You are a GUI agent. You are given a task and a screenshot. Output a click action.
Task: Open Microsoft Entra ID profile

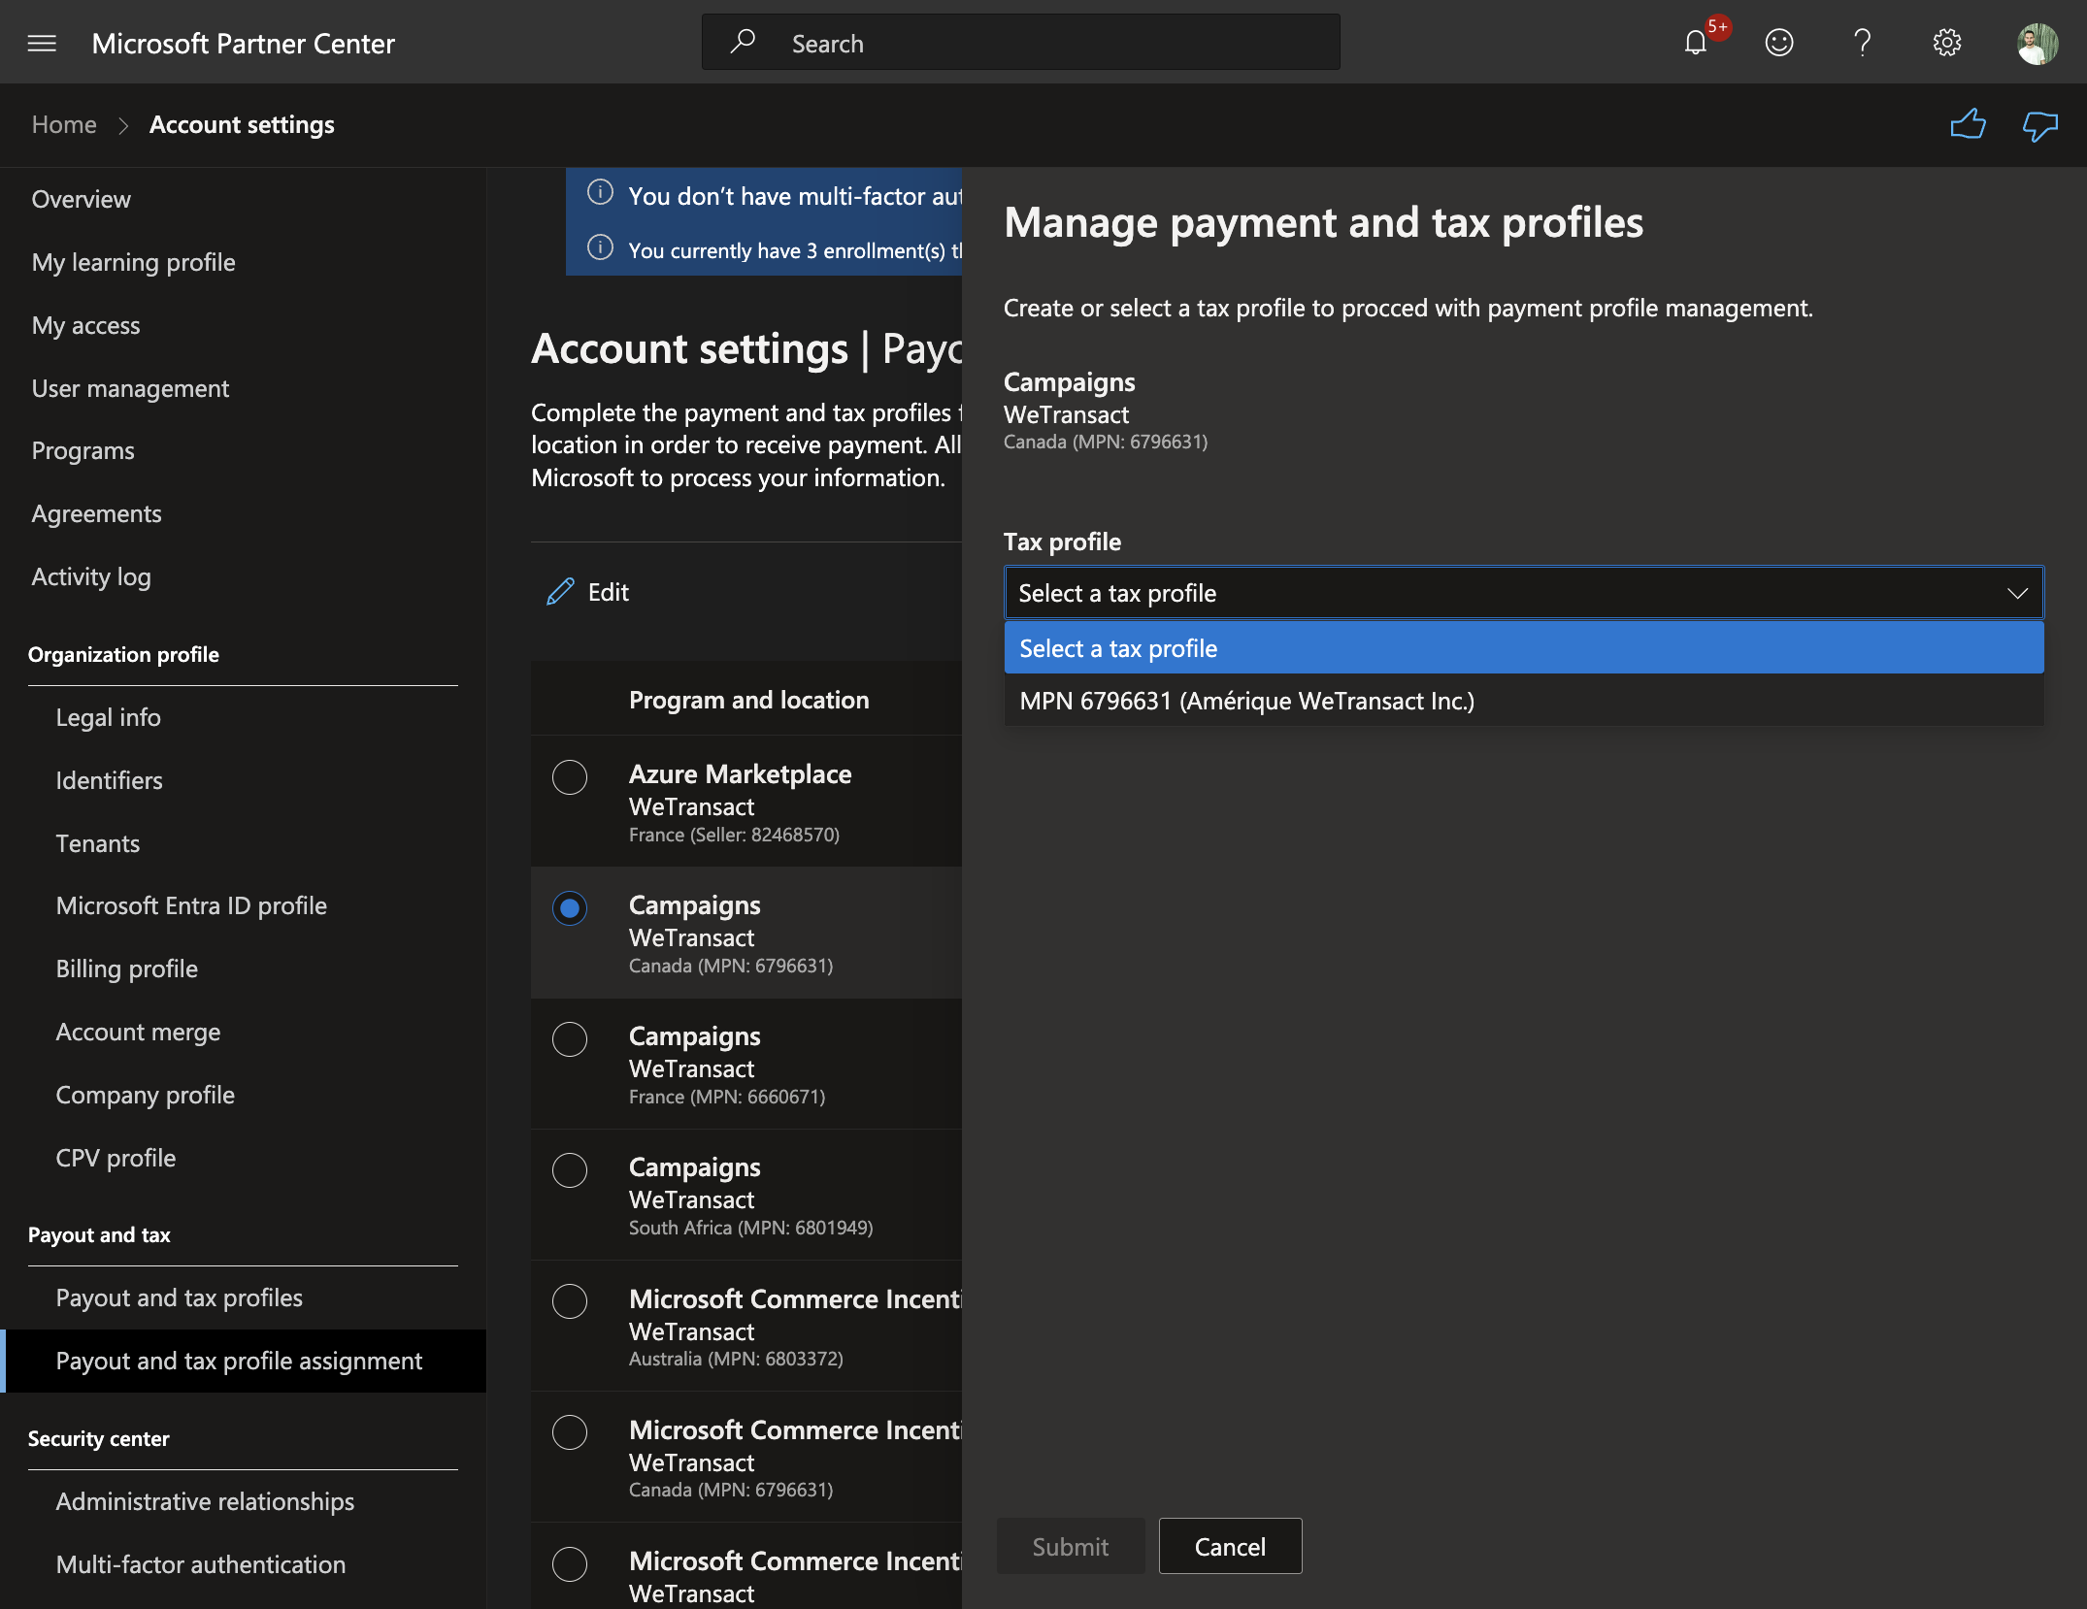click(191, 905)
